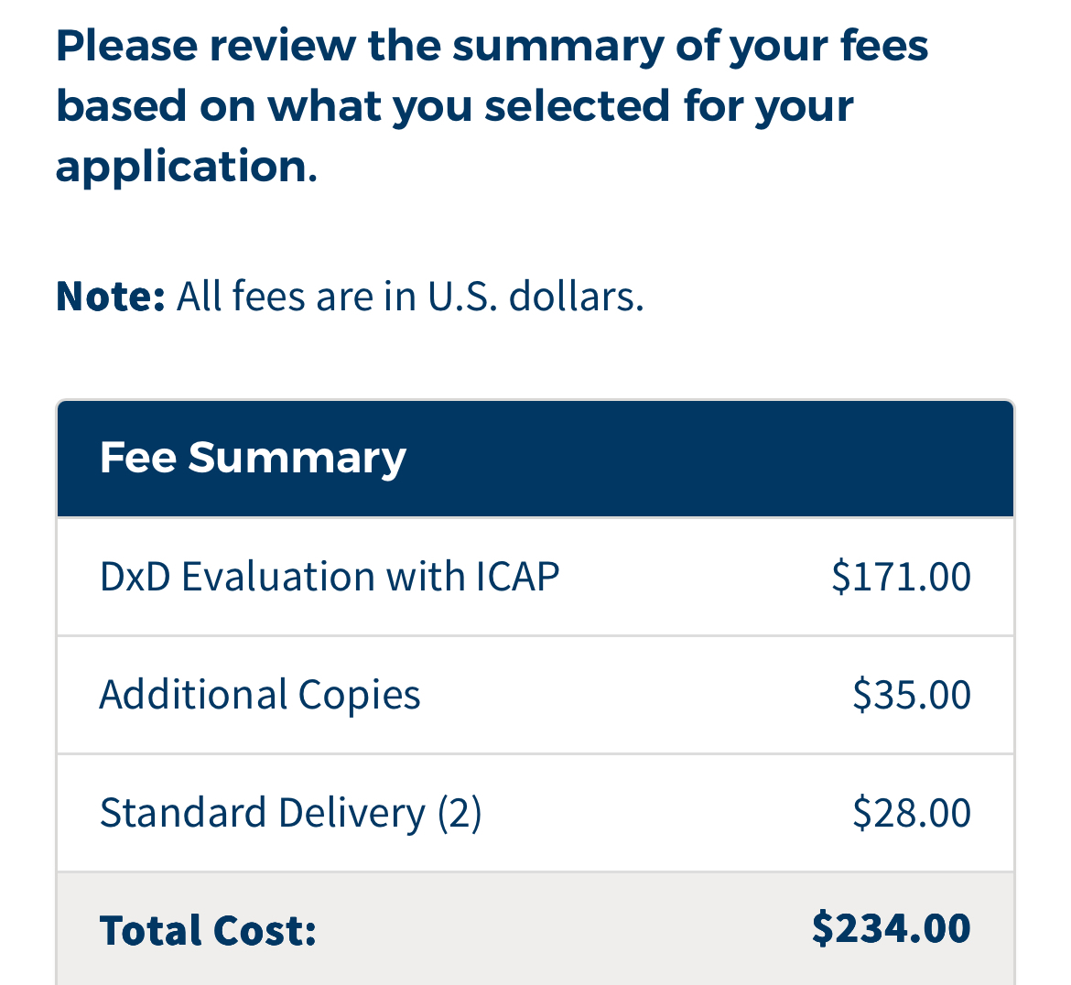Click the $171.00 evaluation fee amount
Viewport: 1071px width, 985px height.
(x=901, y=577)
